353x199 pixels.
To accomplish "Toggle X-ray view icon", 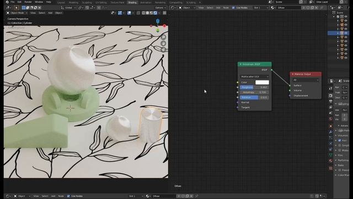I will (x=138, y=13).
